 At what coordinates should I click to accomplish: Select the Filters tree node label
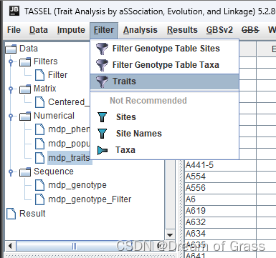(x=45, y=61)
